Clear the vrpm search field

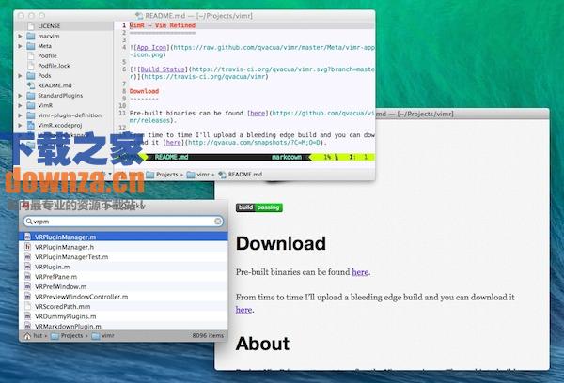(x=218, y=222)
